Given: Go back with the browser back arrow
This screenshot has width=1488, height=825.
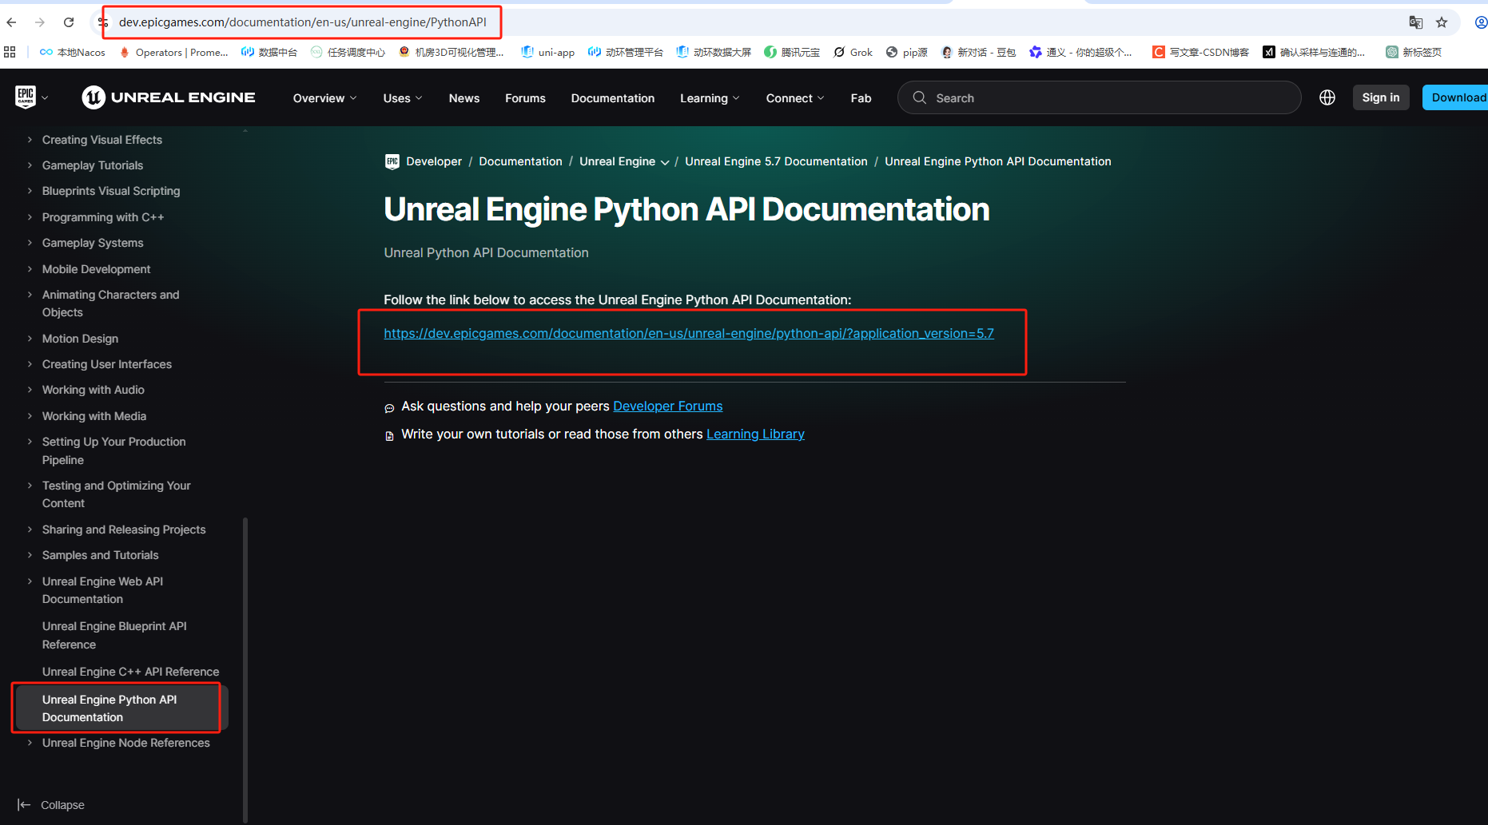Looking at the screenshot, I should pyautogui.click(x=11, y=22).
